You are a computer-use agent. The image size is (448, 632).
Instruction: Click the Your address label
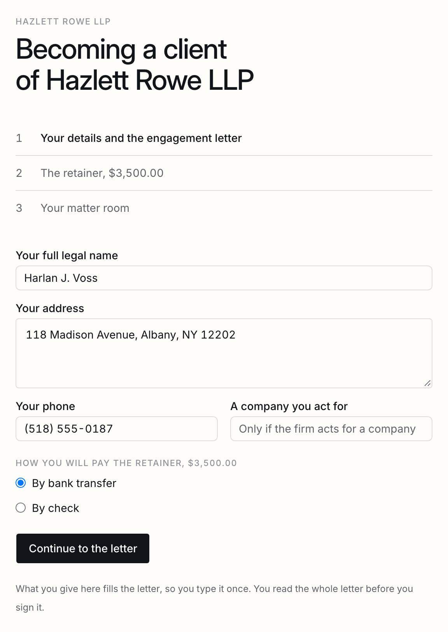click(x=50, y=308)
